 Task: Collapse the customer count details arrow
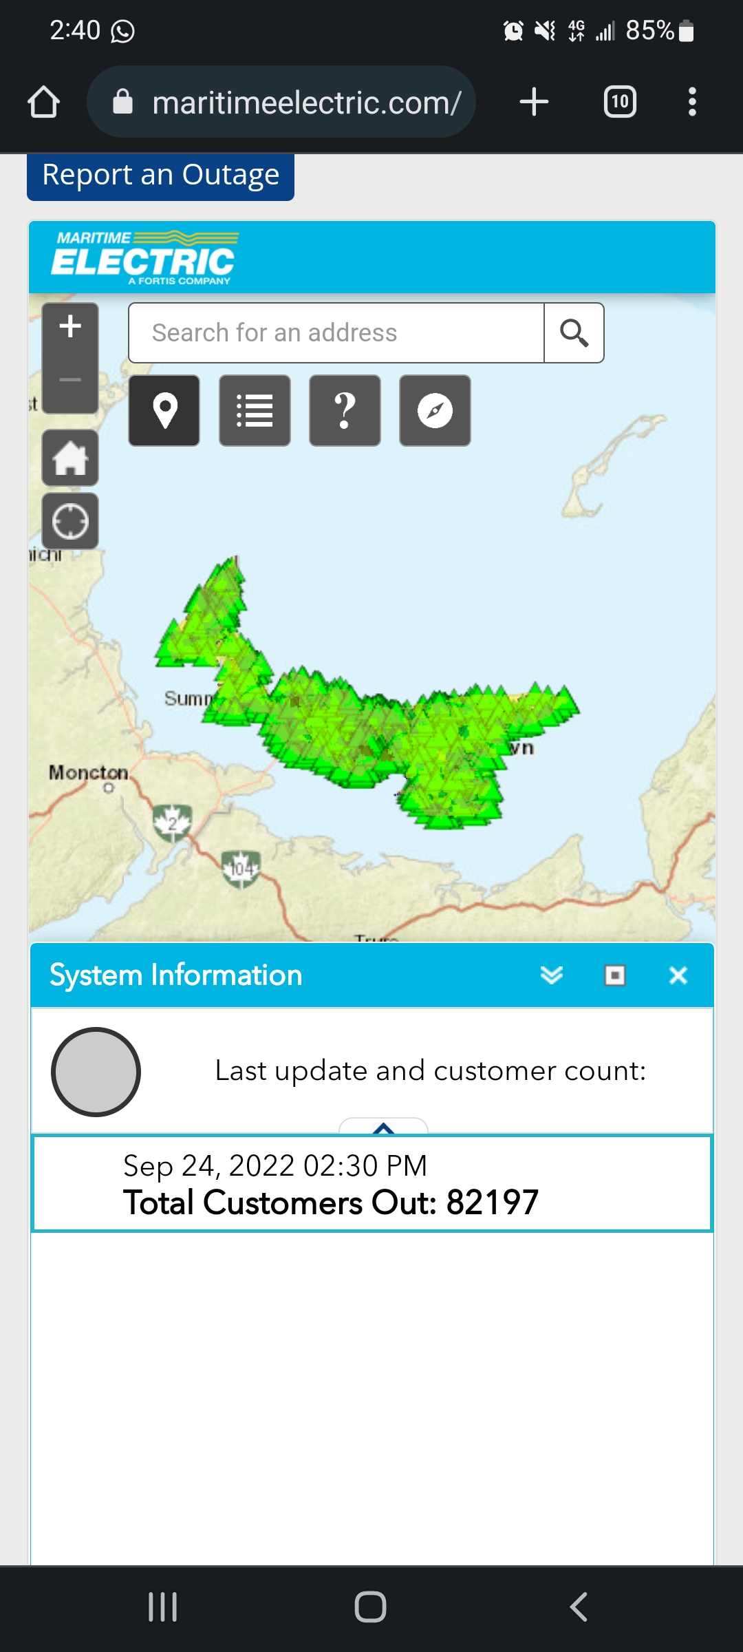[383, 1127]
